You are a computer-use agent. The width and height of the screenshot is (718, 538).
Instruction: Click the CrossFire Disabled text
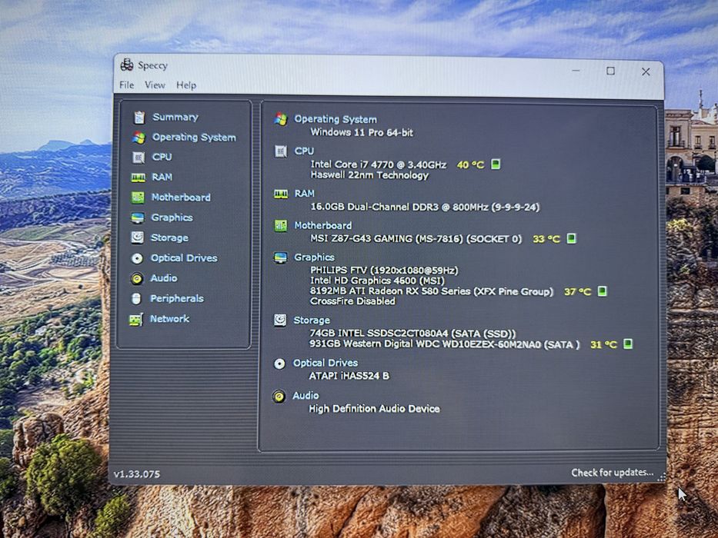[x=352, y=301]
